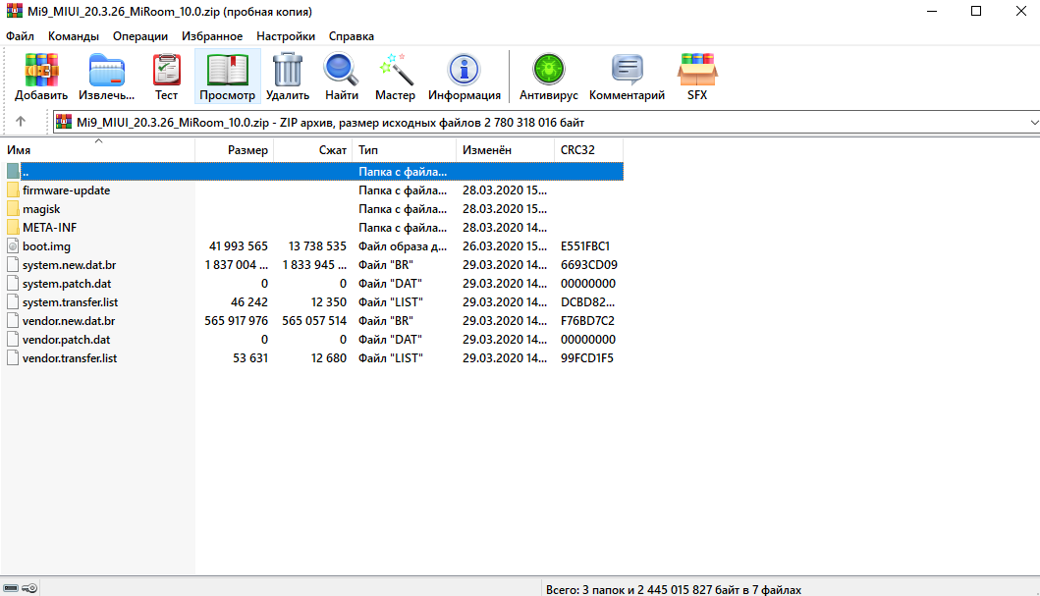Click the drive icon in status bar
This screenshot has height=596, width=1040.
pos(11,588)
